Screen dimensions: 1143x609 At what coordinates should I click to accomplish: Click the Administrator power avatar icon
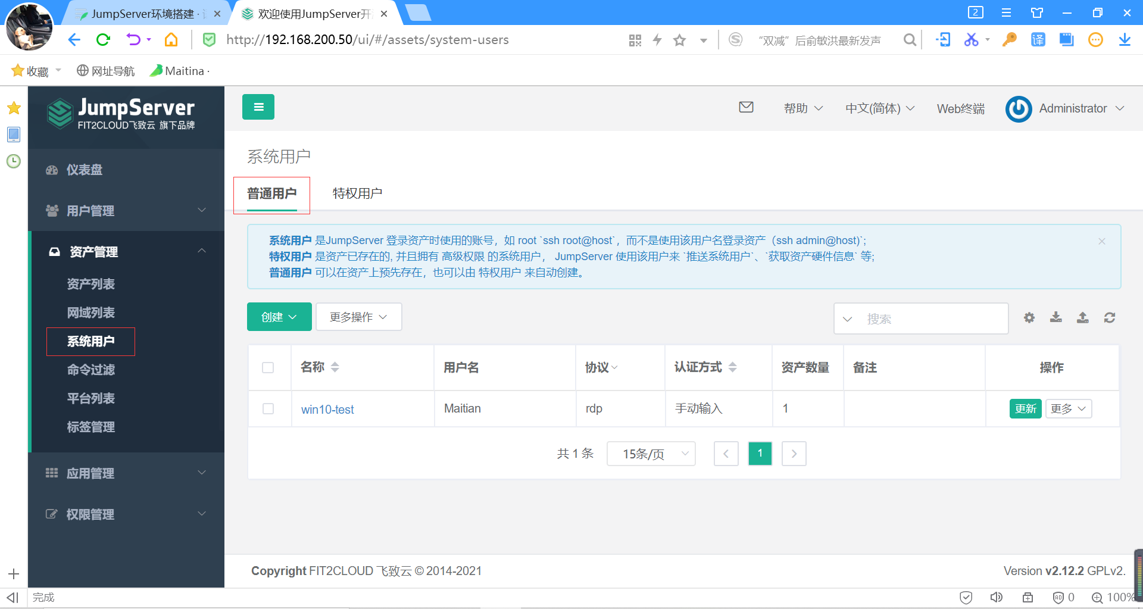(1019, 109)
